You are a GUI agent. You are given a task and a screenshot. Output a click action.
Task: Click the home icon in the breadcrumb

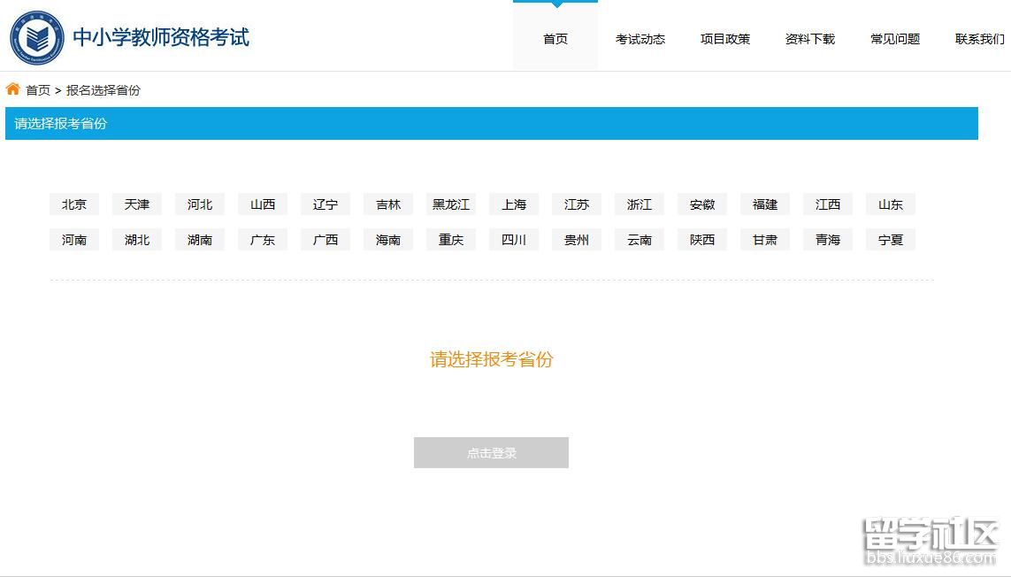(x=11, y=89)
